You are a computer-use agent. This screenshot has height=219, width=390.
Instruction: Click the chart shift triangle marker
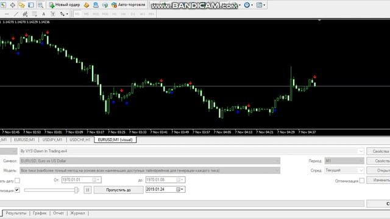point(319,20)
